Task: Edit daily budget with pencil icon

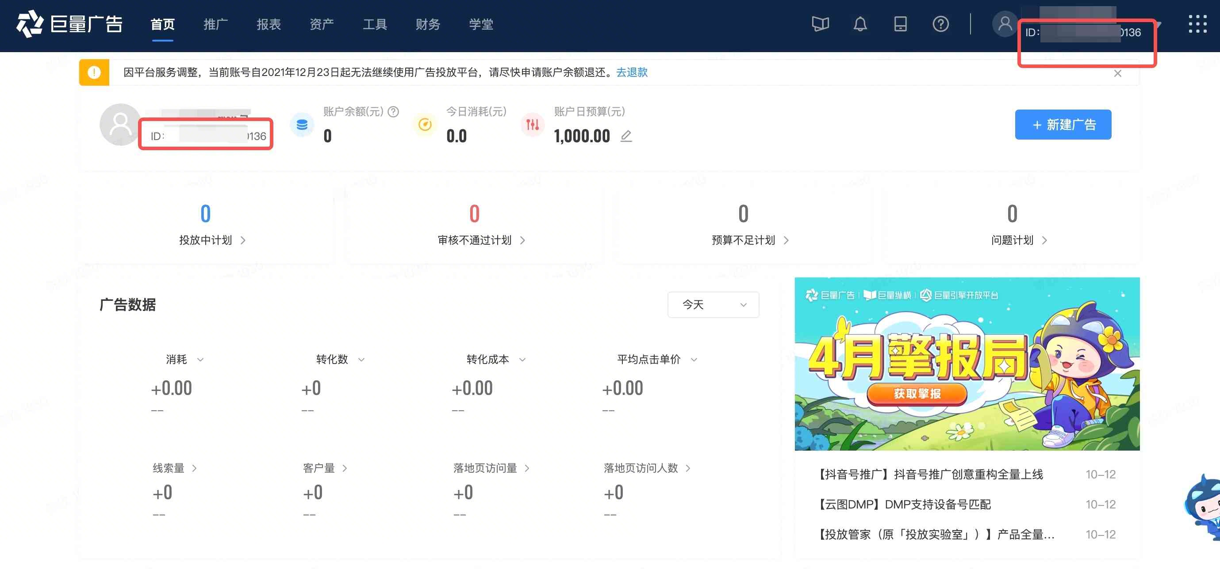Action: [625, 136]
